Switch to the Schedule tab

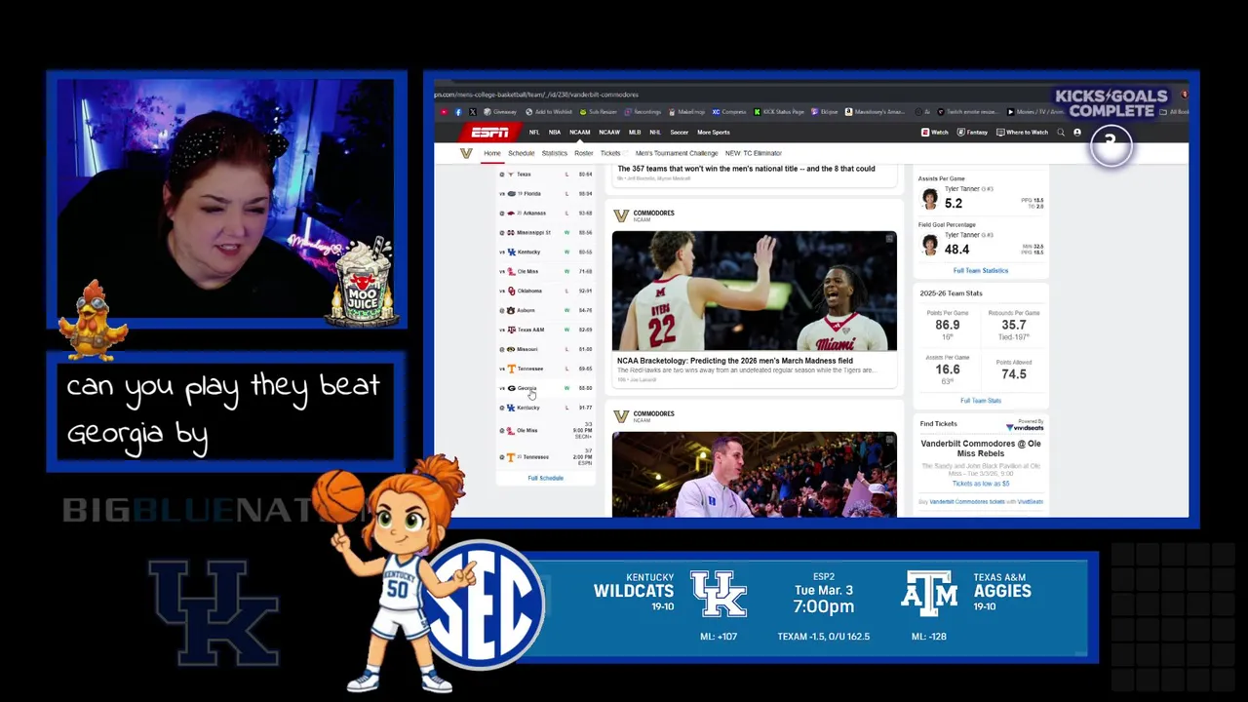(x=521, y=153)
